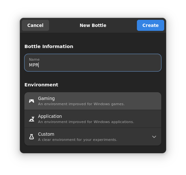Screen dimensions: 186x175
Task: Cancel the New Bottle dialog
Action: (x=35, y=25)
